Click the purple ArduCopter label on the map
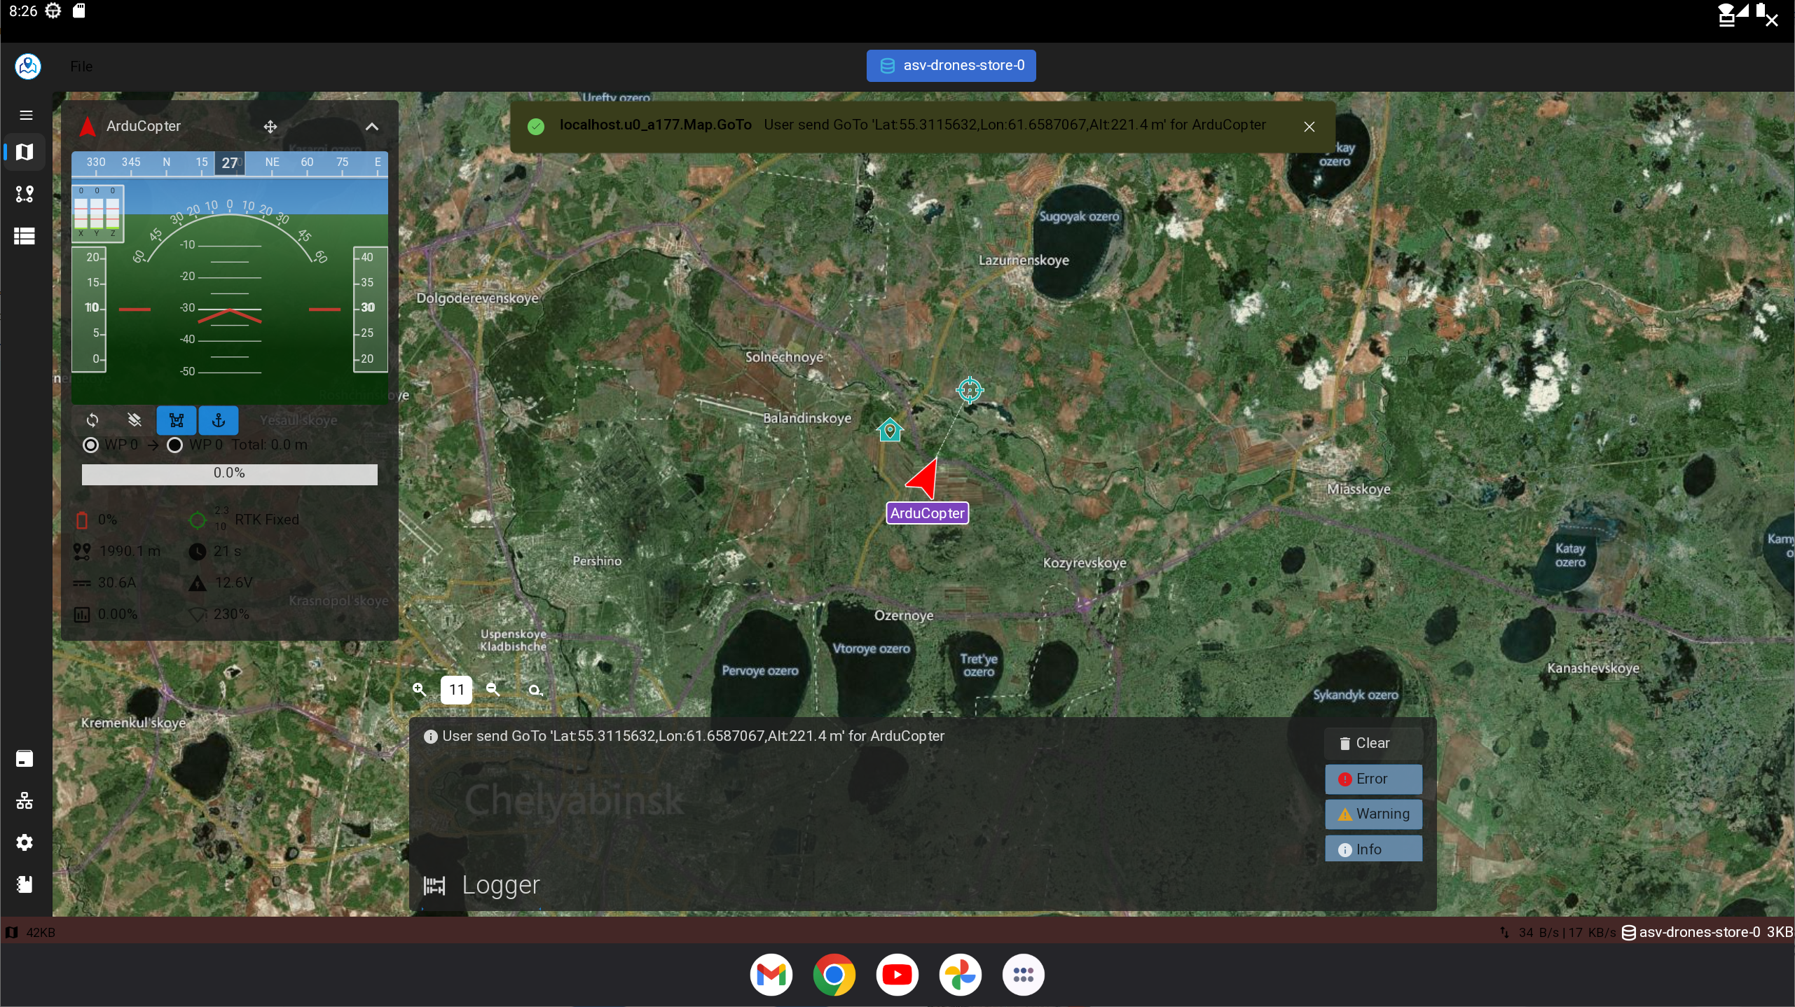The image size is (1795, 1007). coord(927,513)
